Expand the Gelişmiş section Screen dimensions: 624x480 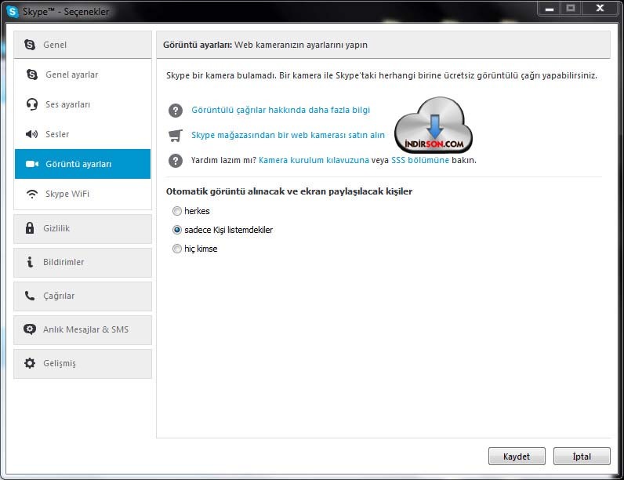[x=83, y=364]
